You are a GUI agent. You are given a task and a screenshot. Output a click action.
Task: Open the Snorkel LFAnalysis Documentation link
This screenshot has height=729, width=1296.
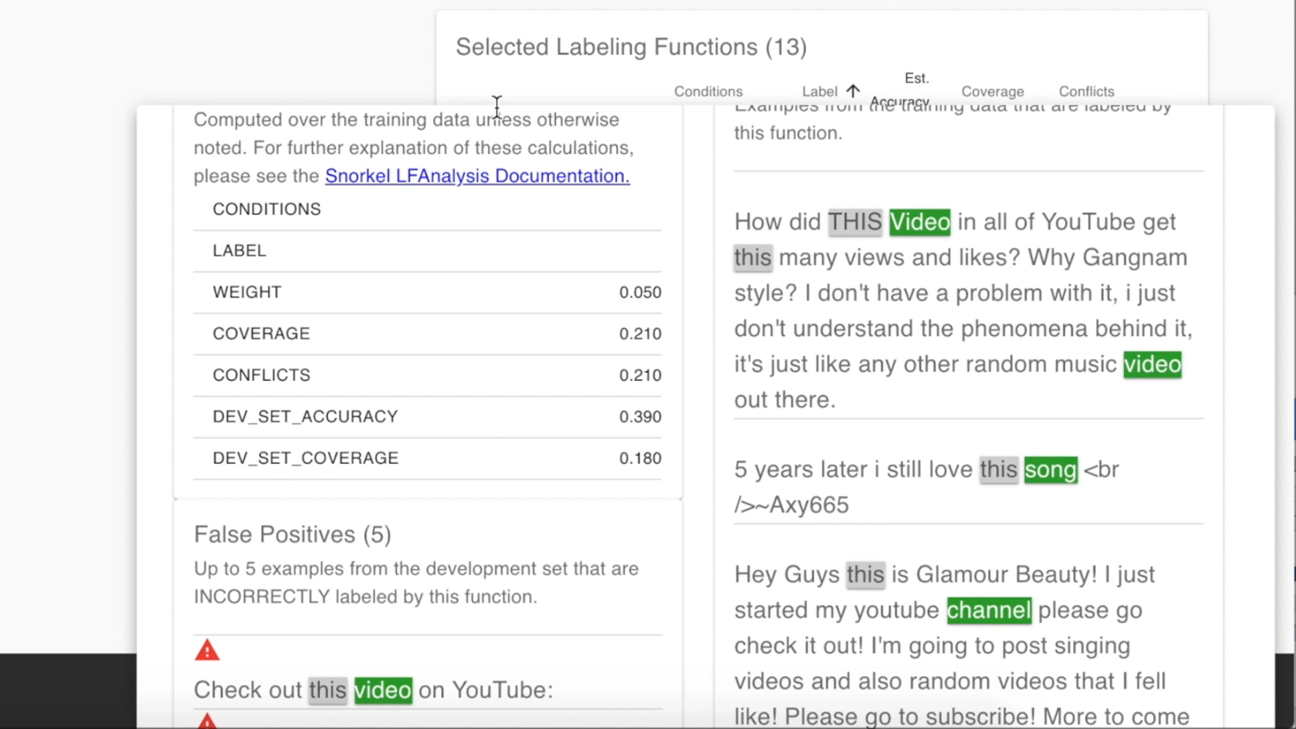point(477,176)
